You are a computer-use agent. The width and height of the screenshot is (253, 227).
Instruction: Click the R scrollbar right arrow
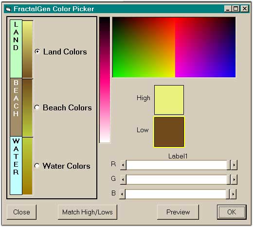[234, 165]
